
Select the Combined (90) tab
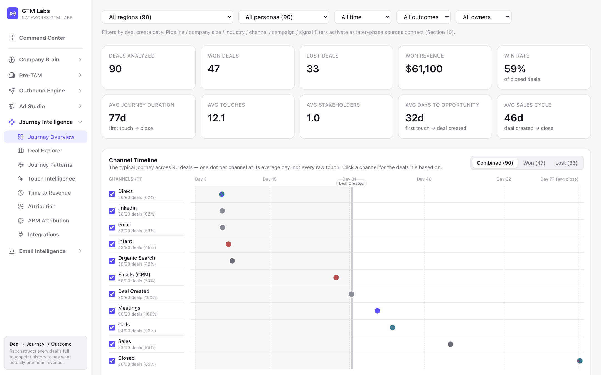pyautogui.click(x=495, y=163)
